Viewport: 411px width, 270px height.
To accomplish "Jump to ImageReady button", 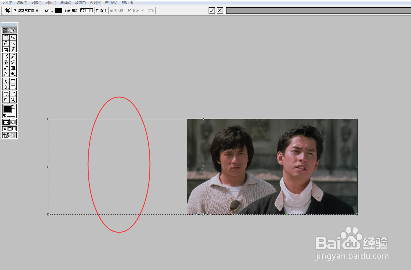I will coord(9,135).
